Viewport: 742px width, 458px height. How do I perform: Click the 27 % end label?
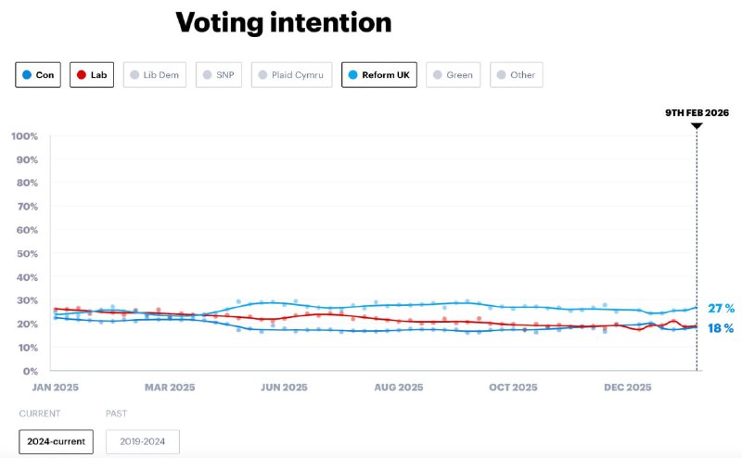(x=721, y=308)
